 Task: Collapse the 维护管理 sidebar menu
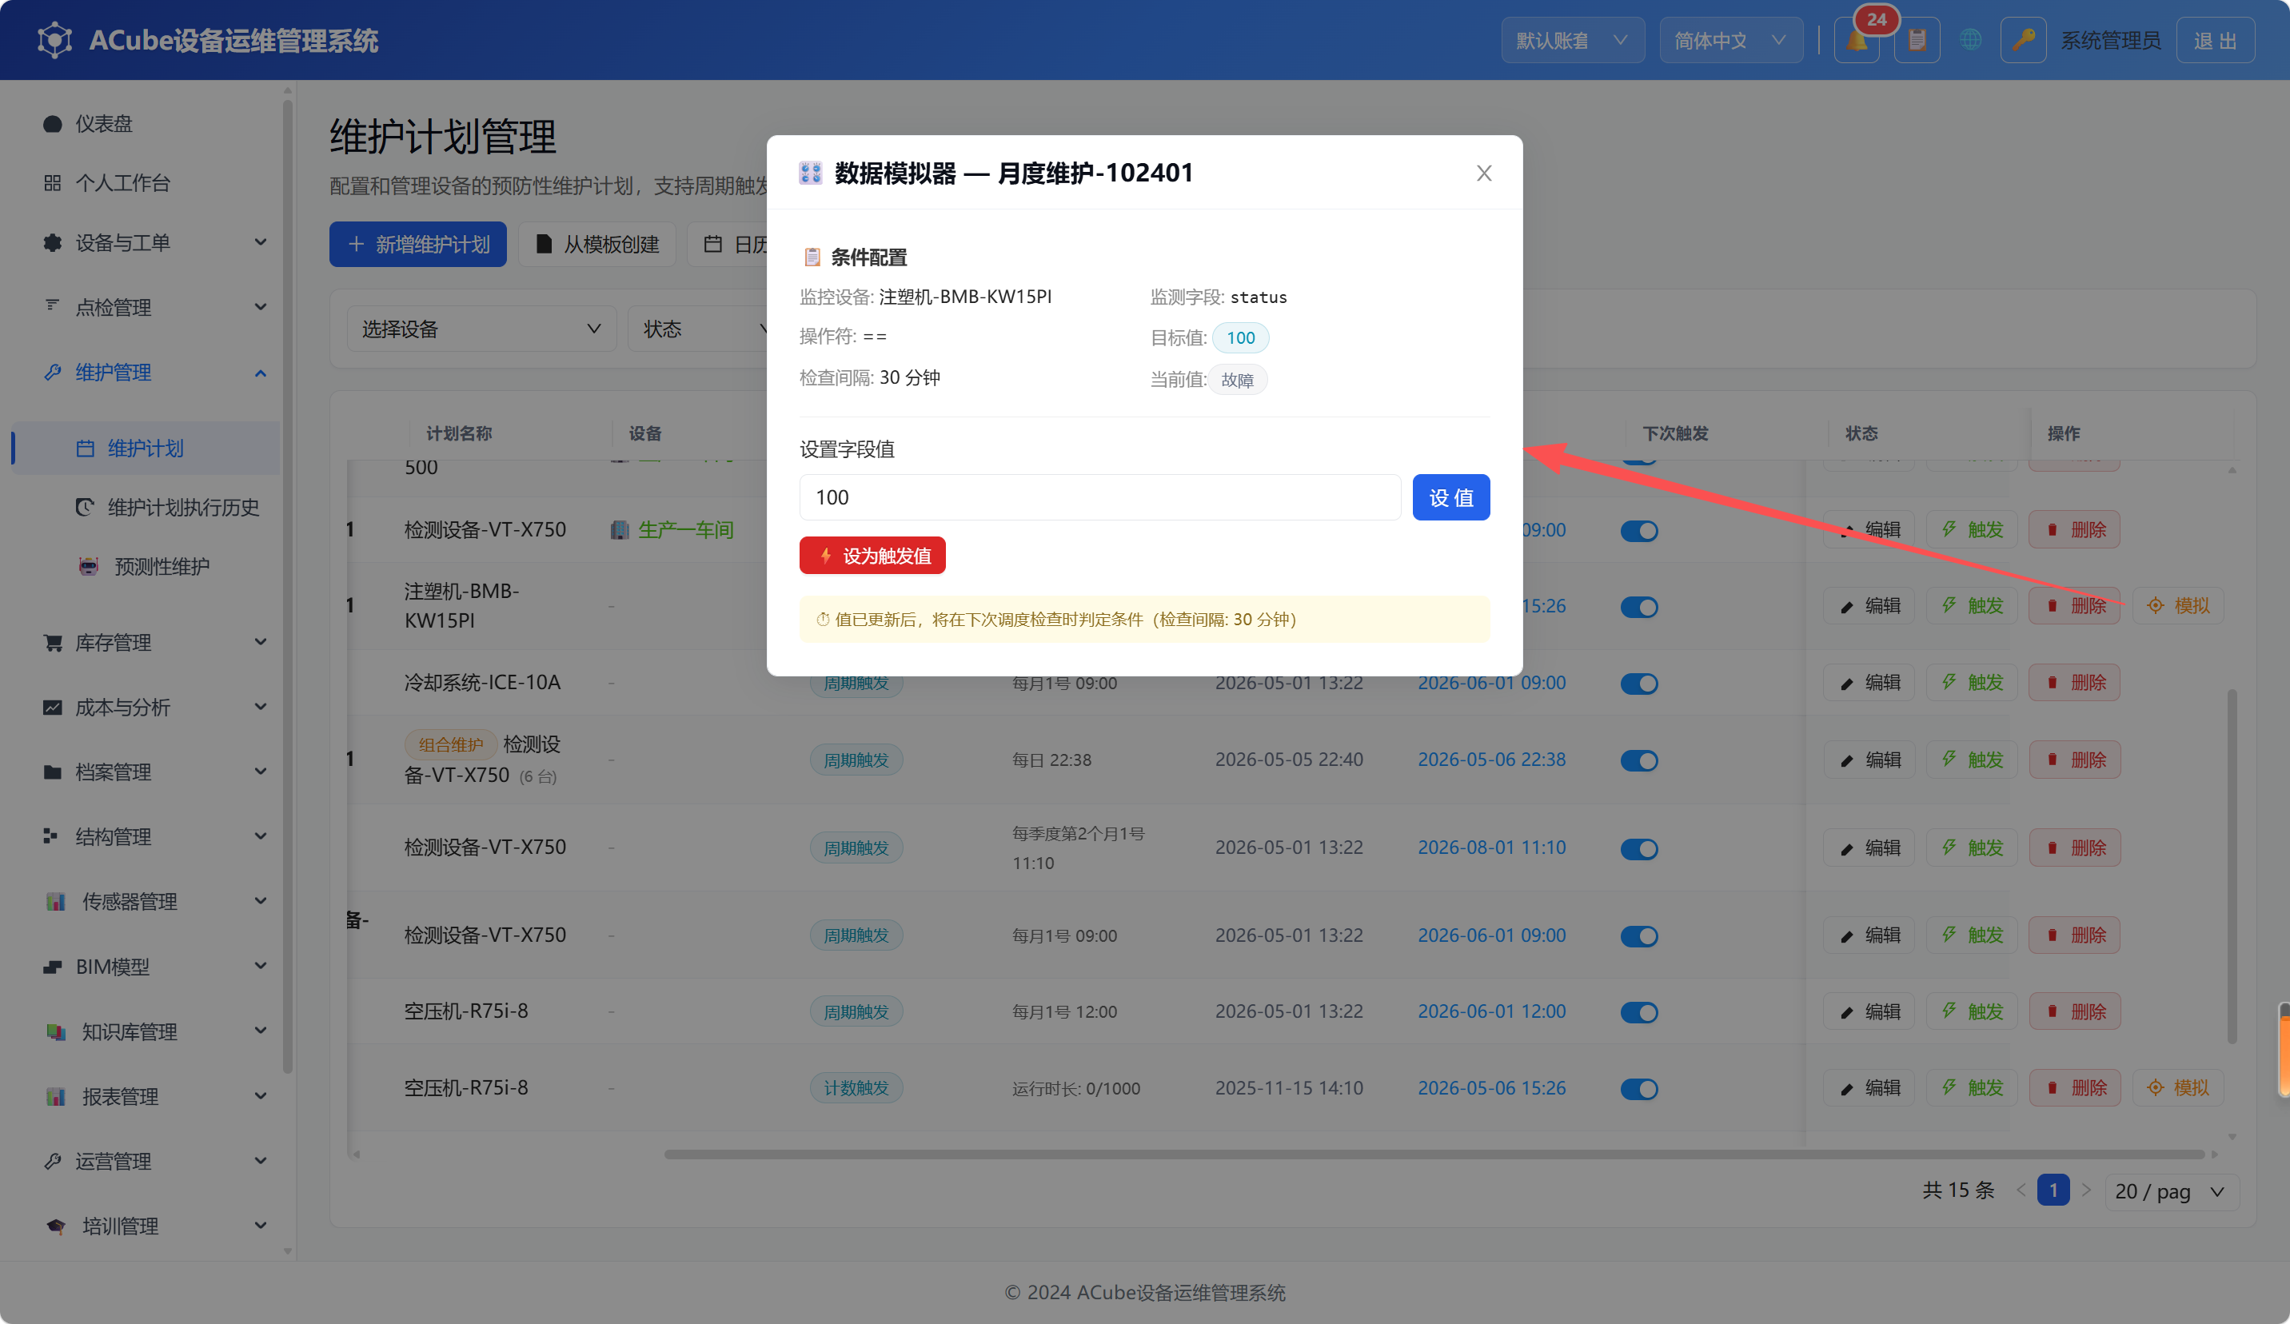pyautogui.click(x=146, y=373)
